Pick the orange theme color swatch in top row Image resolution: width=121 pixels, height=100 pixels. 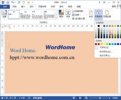pyautogui.click(x=110, y=26)
